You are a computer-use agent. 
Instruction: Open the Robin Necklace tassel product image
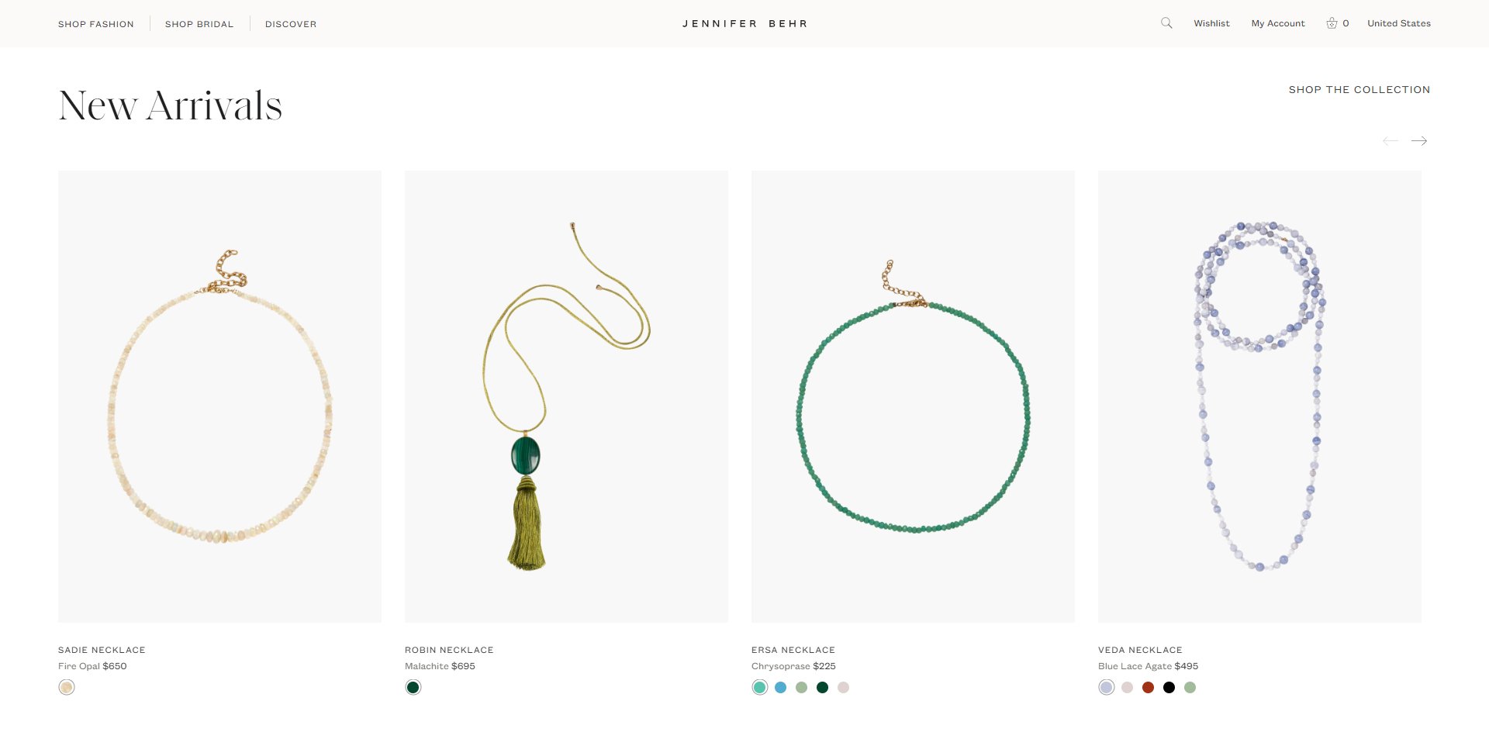coord(566,396)
